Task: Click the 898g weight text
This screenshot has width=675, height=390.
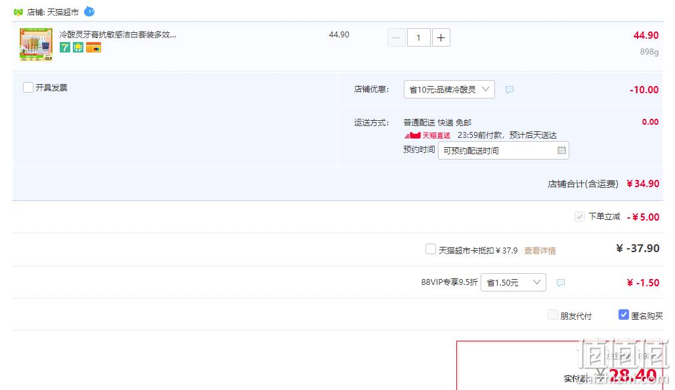Action: (649, 52)
